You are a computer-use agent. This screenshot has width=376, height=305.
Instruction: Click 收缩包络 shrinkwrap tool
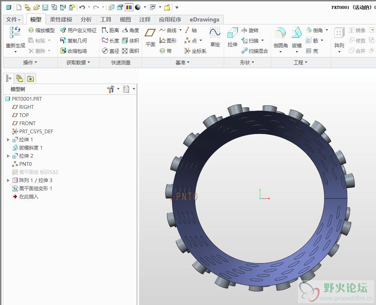pos(74,51)
